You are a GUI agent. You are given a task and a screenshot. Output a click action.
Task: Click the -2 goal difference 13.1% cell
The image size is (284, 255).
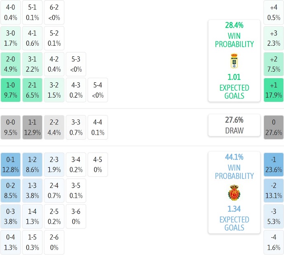pyautogui.click(x=274, y=190)
